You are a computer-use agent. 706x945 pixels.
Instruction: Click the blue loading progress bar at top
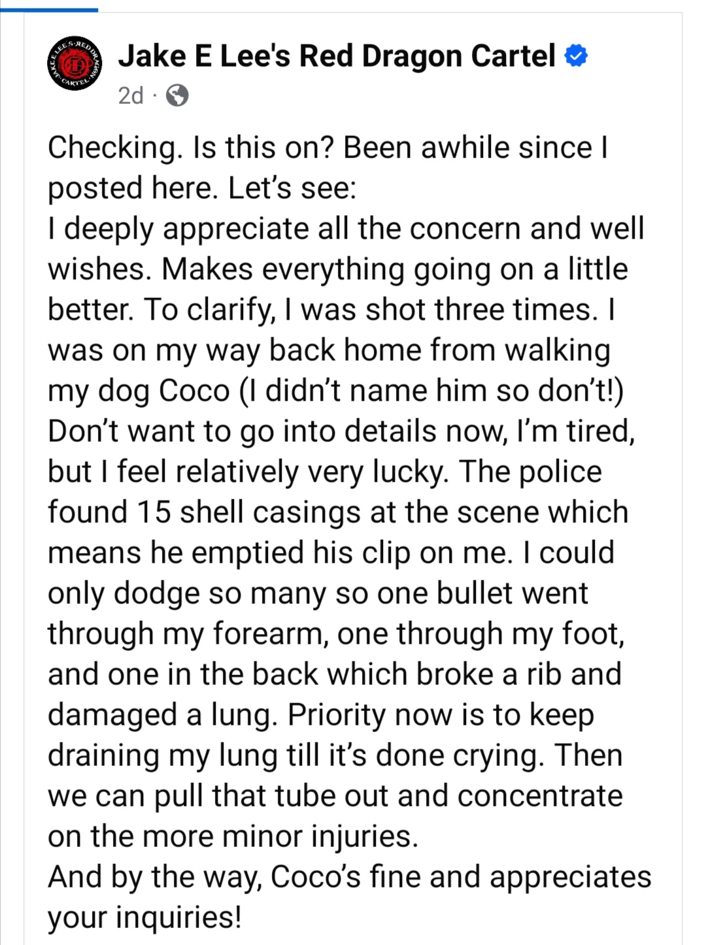pyautogui.click(x=49, y=10)
